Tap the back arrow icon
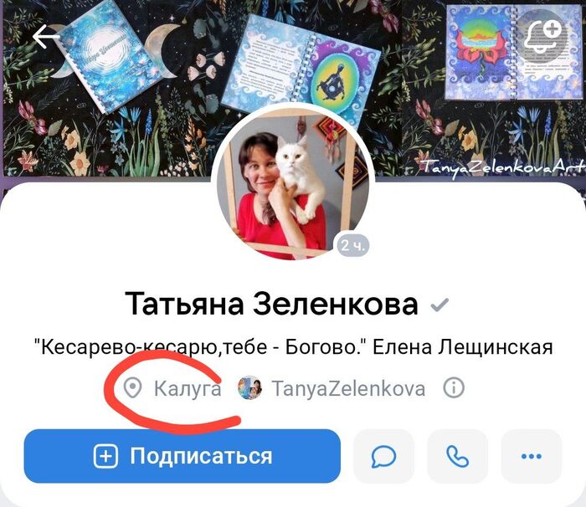The width and height of the screenshot is (586, 507). [x=46, y=37]
